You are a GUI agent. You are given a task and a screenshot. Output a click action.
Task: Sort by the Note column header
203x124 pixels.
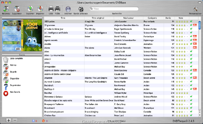pyautogui.click(x=182, y=18)
